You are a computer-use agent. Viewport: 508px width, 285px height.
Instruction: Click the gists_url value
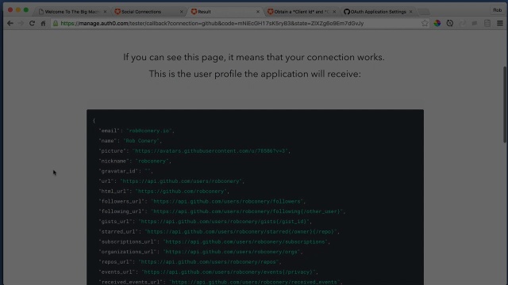[224, 222]
